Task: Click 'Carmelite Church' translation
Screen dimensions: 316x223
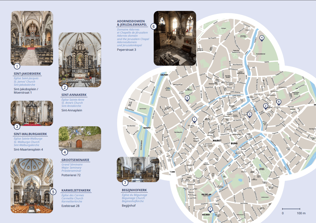Action: pos(72,198)
